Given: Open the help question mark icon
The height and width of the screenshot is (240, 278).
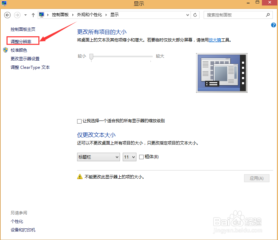Looking at the screenshot, I should pyautogui.click(x=273, y=25).
